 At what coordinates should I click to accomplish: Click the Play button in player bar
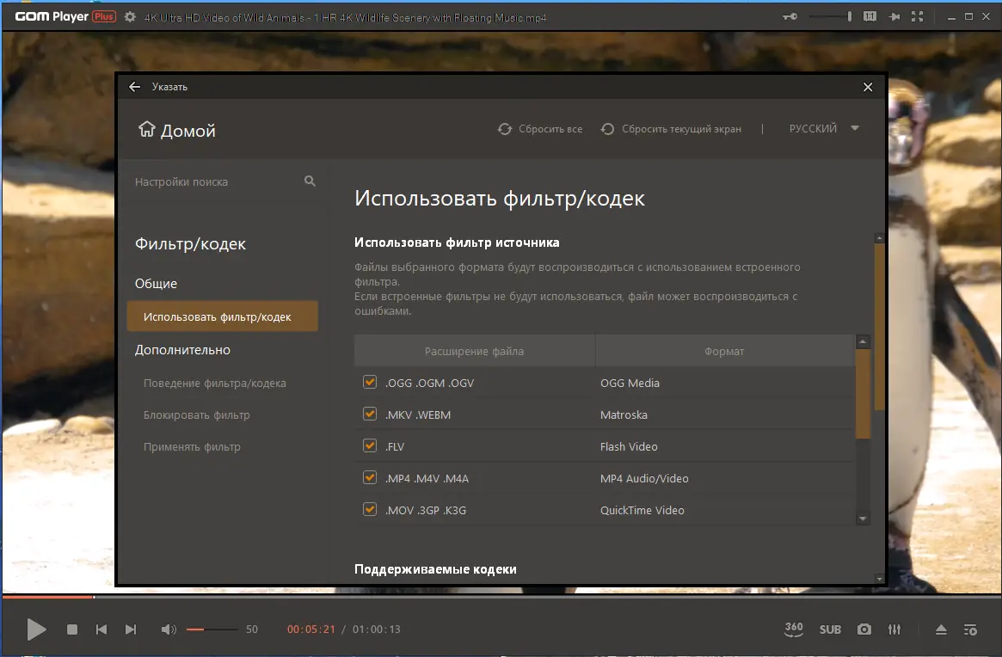(x=36, y=629)
